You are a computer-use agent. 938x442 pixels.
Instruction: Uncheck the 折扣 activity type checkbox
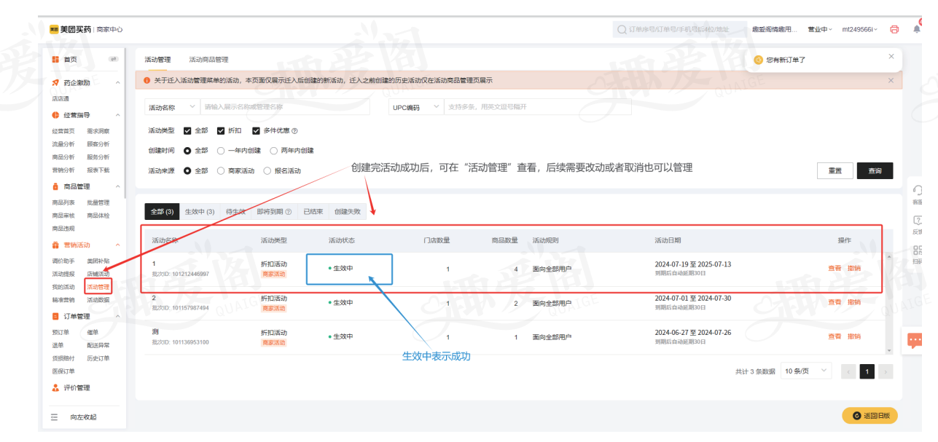point(221,131)
